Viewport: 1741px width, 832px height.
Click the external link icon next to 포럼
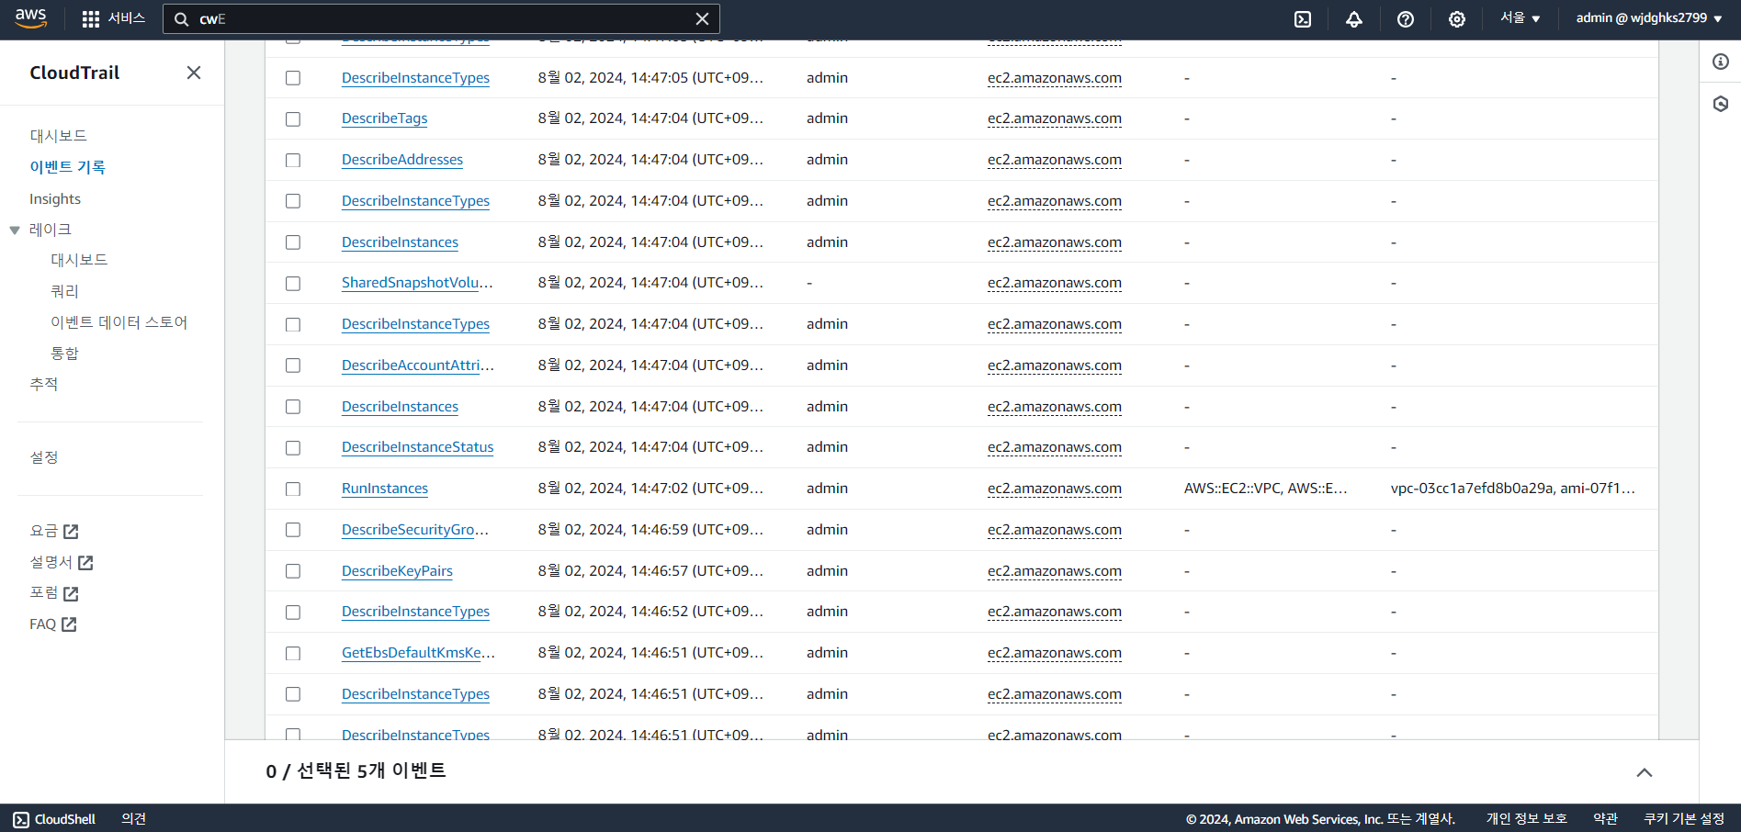[72, 593]
